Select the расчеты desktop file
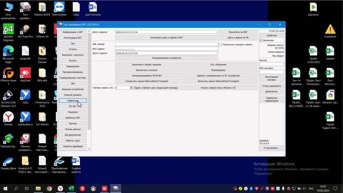 [x=313, y=9]
